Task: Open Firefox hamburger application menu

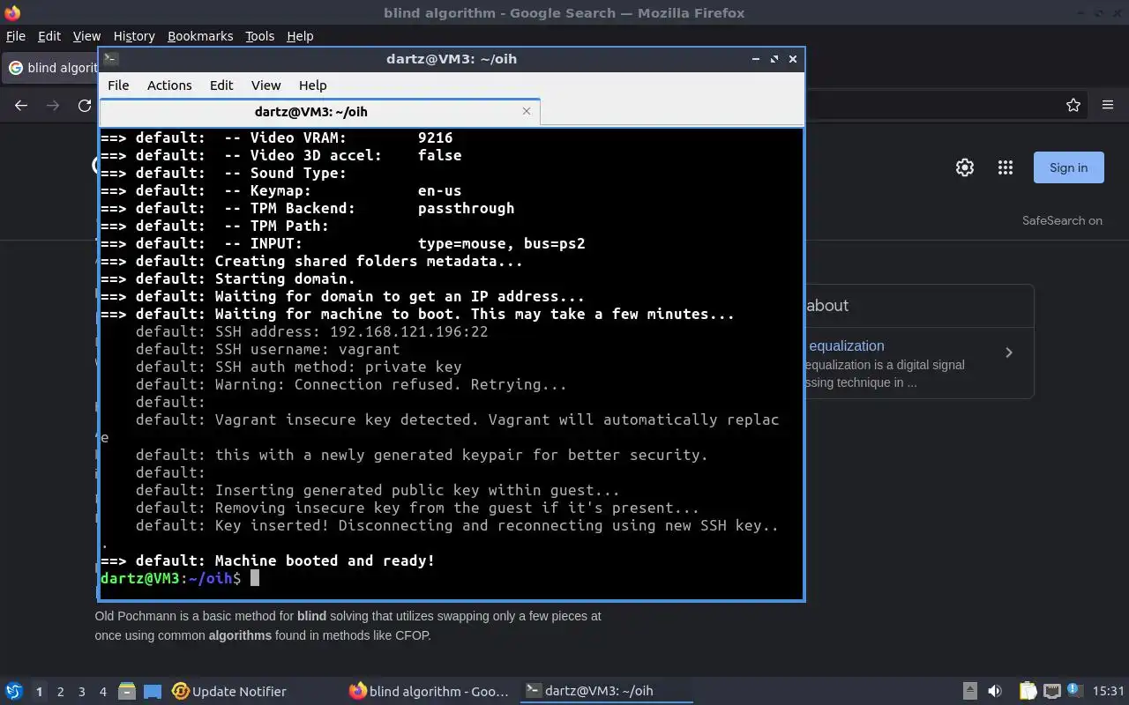Action: click(1108, 105)
